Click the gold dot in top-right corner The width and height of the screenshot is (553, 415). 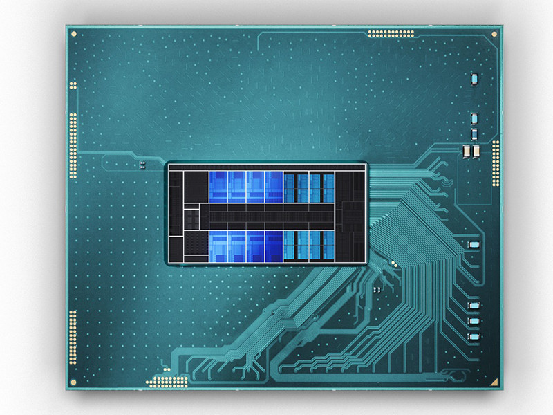pos(492,34)
